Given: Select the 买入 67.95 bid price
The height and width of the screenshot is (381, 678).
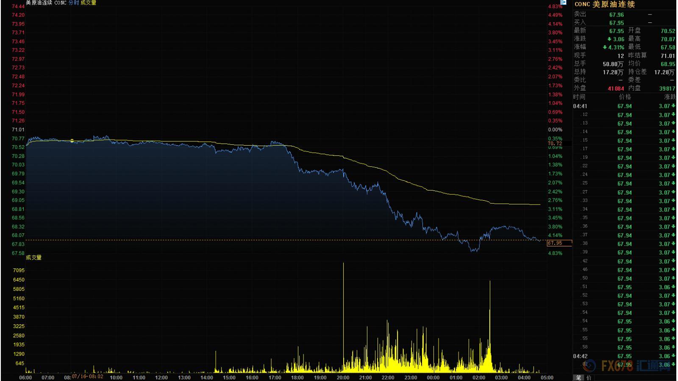Looking at the screenshot, I should pyautogui.click(x=617, y=23).
